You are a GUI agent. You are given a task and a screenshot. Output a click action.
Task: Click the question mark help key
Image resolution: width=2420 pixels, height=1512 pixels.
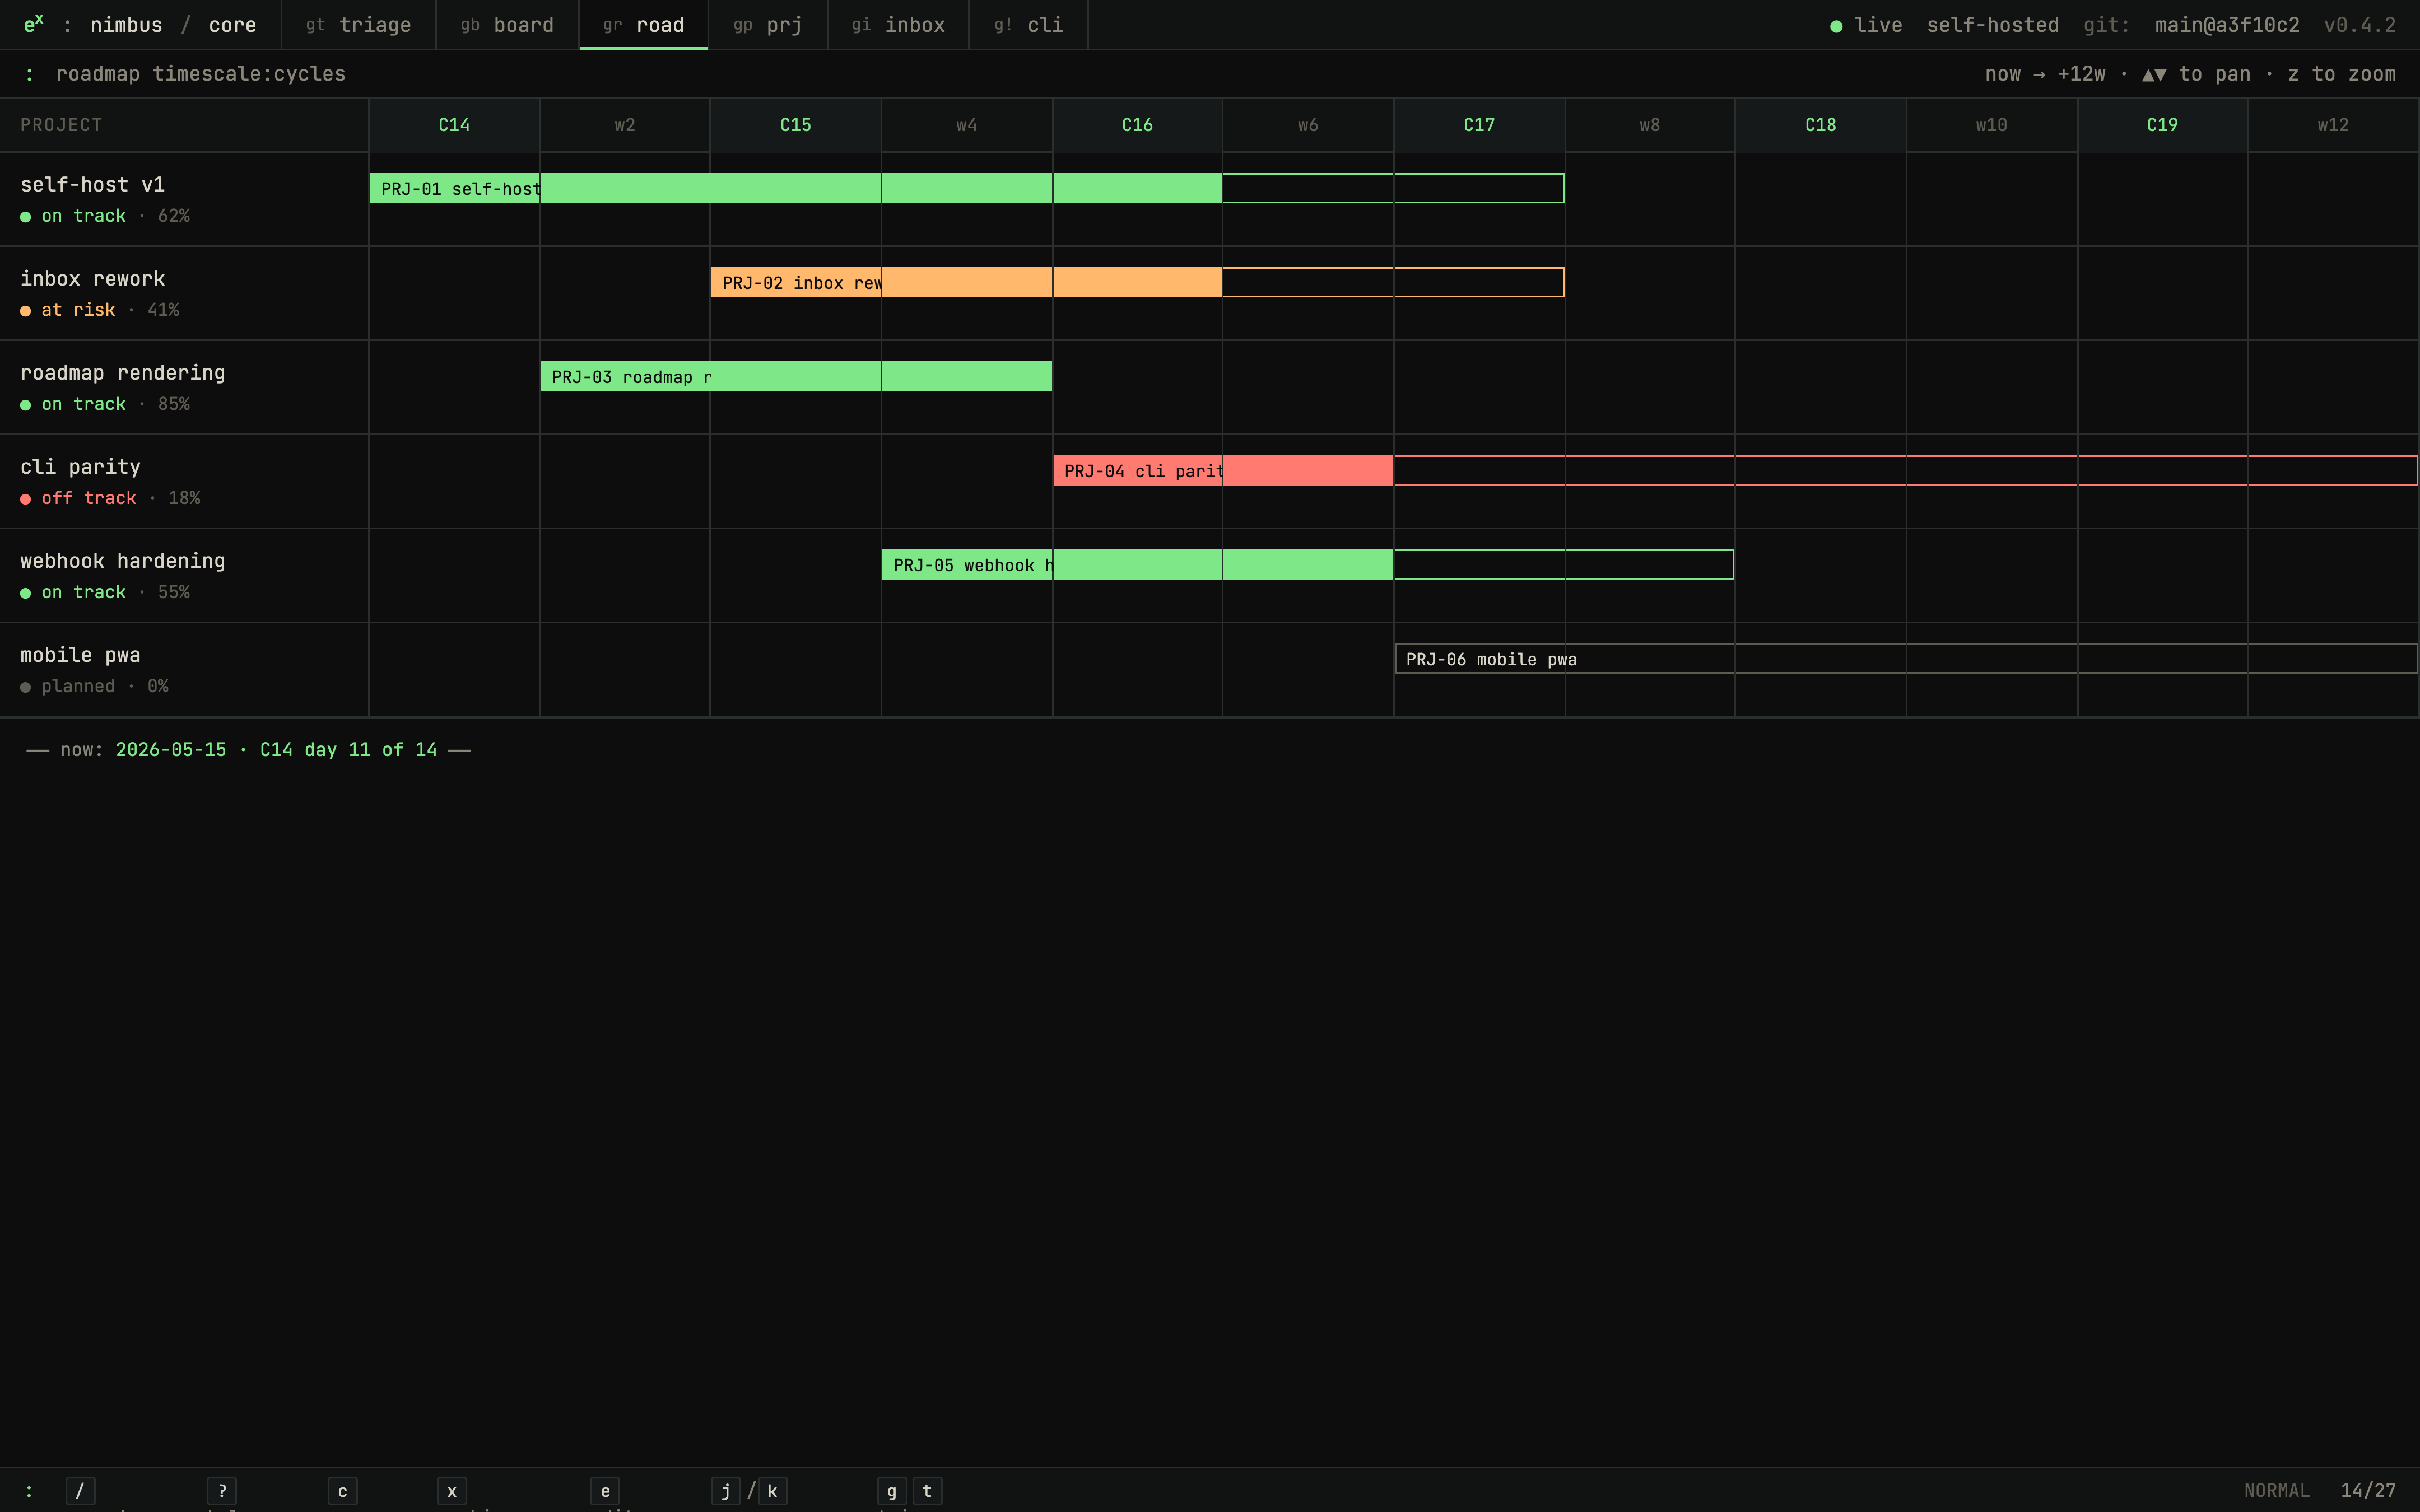(222, 1491)
